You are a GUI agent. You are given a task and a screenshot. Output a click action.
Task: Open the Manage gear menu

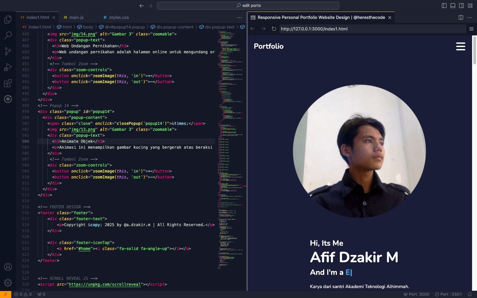8,282
